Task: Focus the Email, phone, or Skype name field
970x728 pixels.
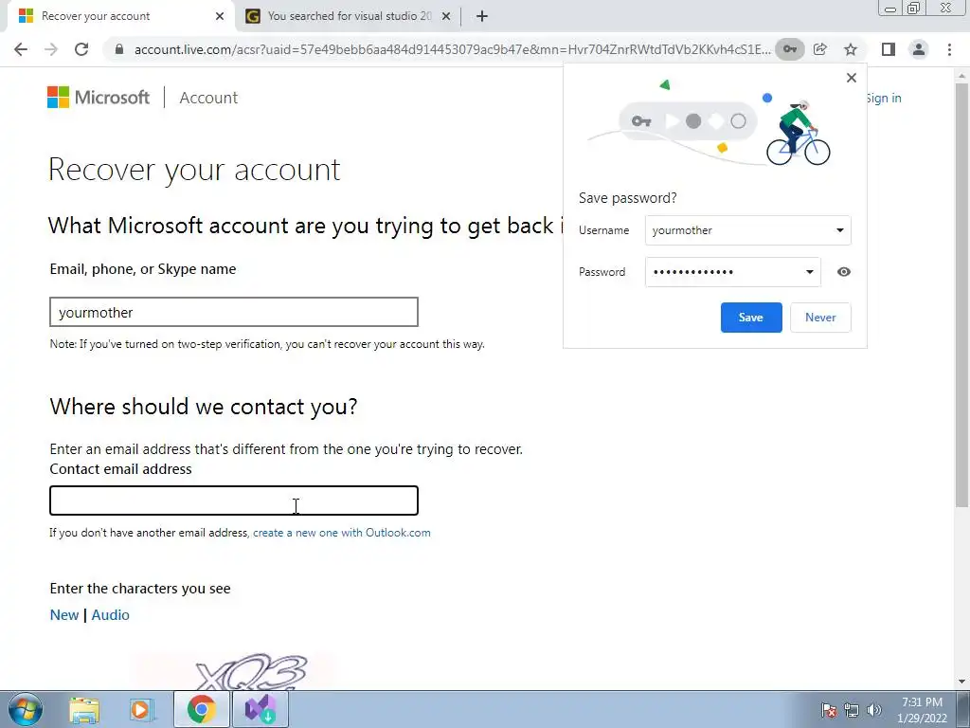Action: 234,312
